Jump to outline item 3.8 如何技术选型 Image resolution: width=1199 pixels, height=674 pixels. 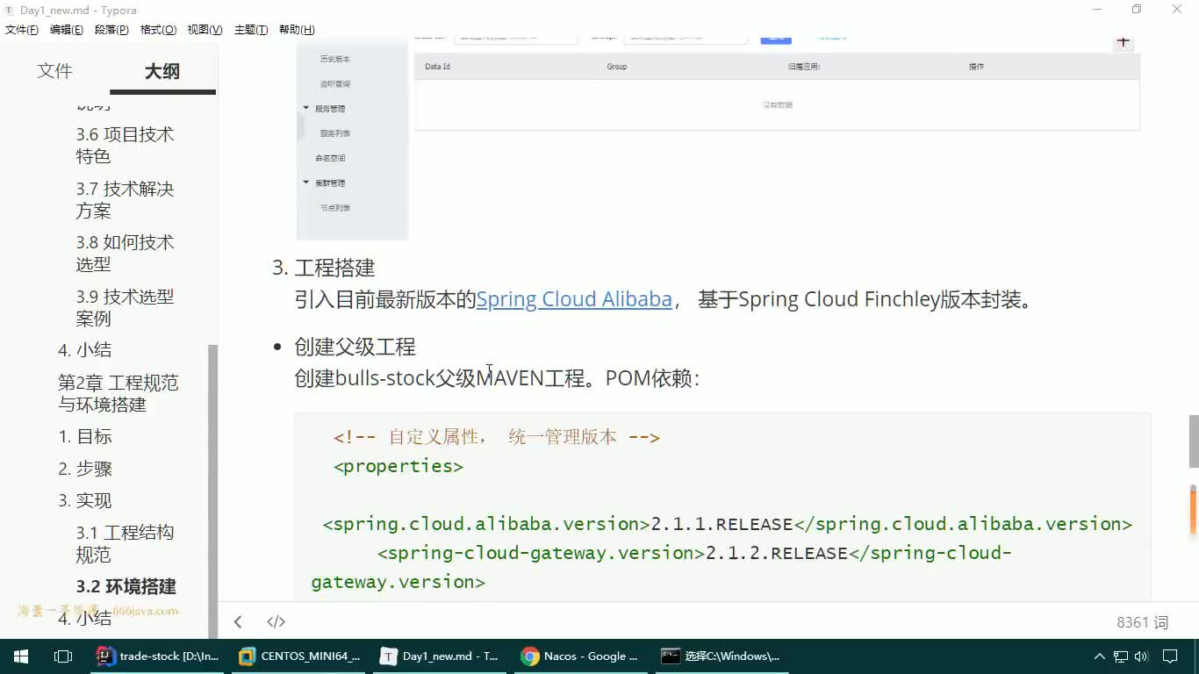[x=125, y=253]
